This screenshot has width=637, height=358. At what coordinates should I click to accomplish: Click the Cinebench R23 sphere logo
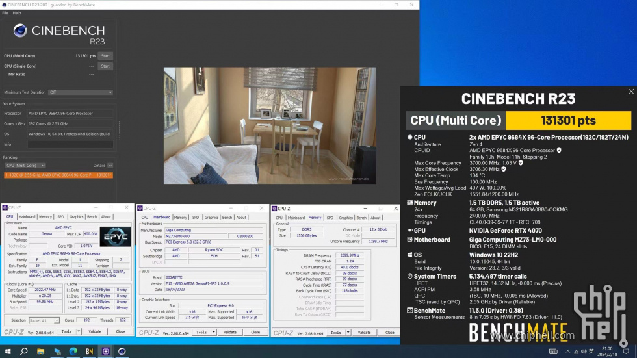[x=20, y=31]
